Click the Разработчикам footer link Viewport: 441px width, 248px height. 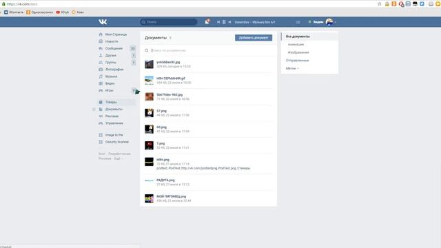point(119,154)
